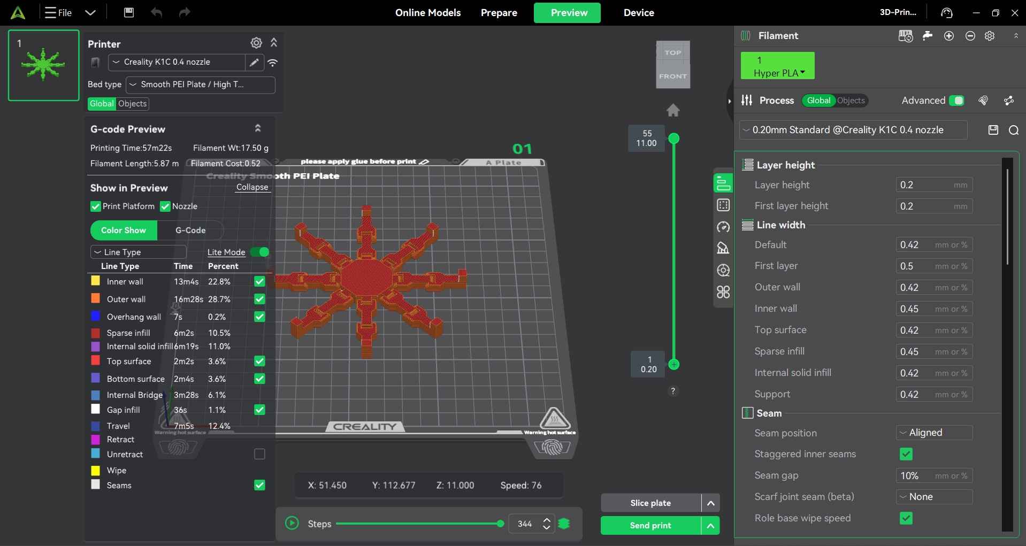Switch to the Prepare tab
The width and height of the screenshot is (1026, 546).
click(499, 13)
